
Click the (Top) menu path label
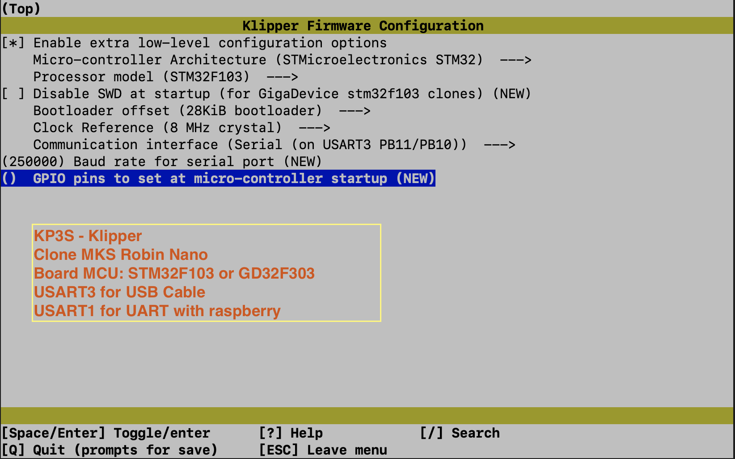click(x=21, y=9)
